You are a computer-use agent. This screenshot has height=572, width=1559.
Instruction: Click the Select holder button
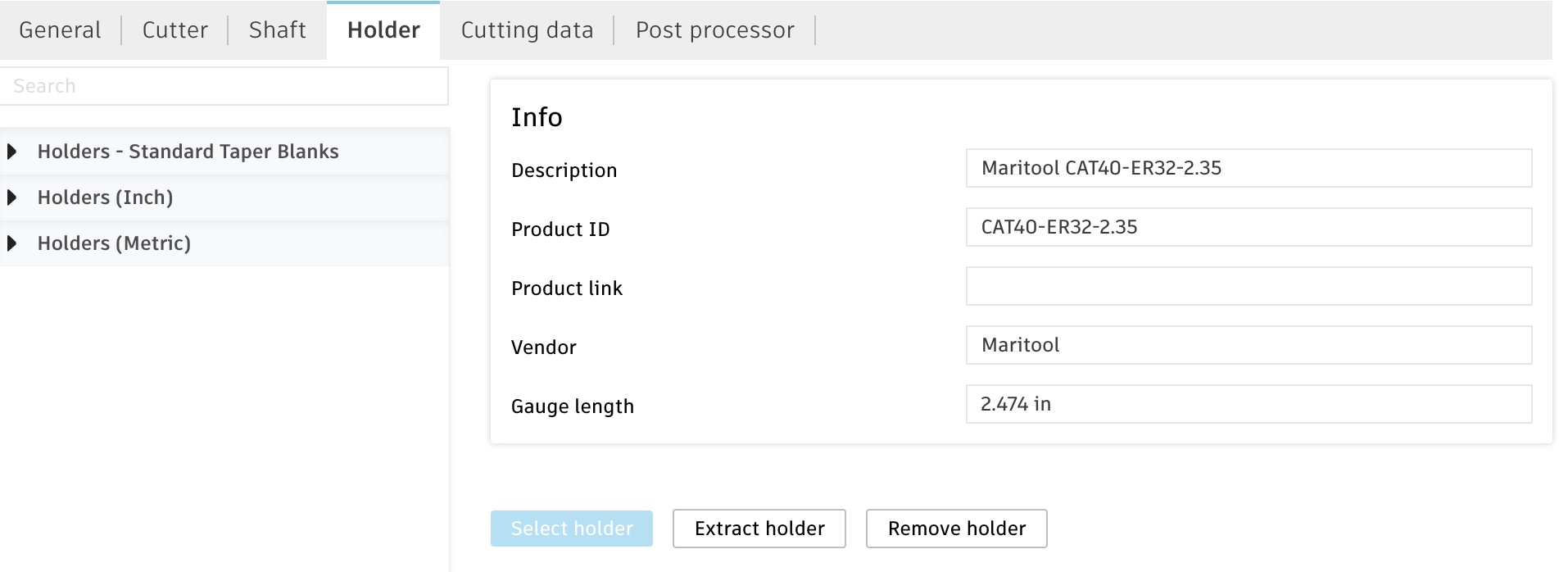(x=572, y=529)
